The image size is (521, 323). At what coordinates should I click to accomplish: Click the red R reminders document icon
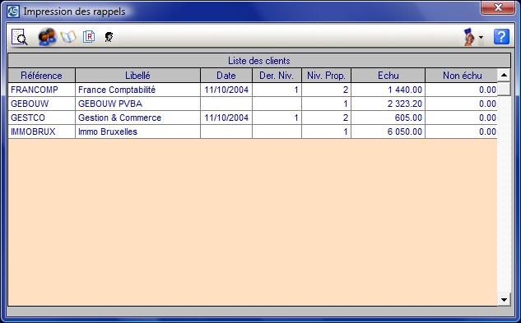click(89, 36)
